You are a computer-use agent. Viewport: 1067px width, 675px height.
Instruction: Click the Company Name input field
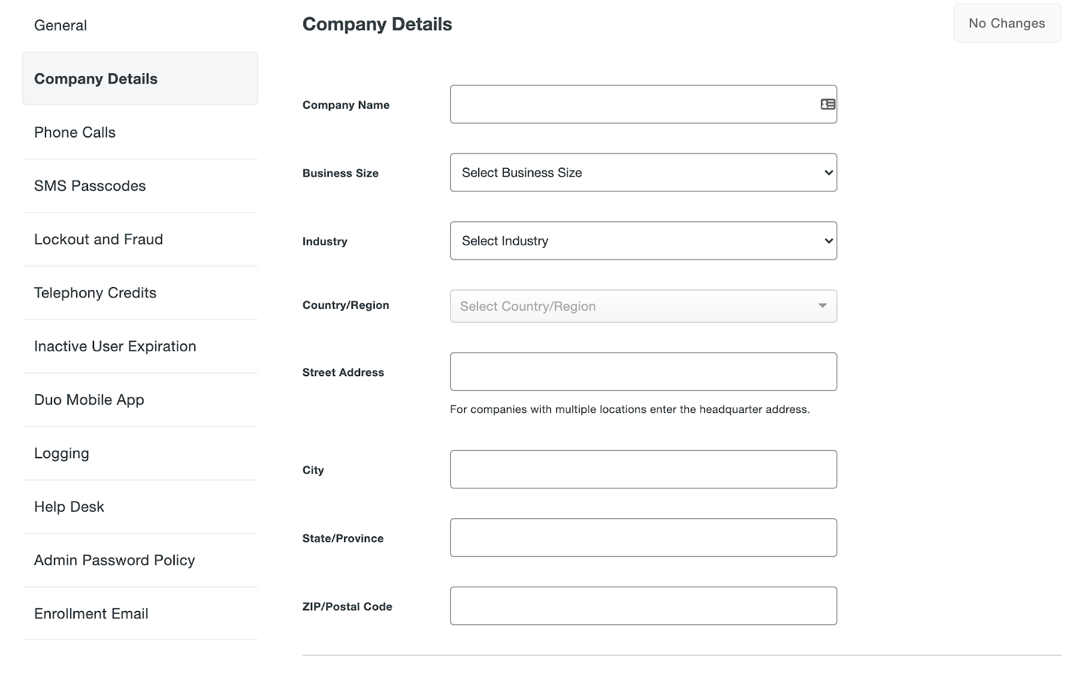(x=627, y=104)
